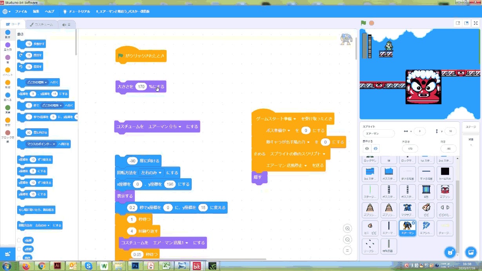Open the チュートリアル link
The image size is (482, 271).
[x=77, y=12]
